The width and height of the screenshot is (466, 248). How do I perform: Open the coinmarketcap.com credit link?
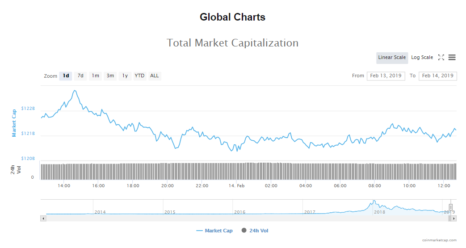coord(439,240)
